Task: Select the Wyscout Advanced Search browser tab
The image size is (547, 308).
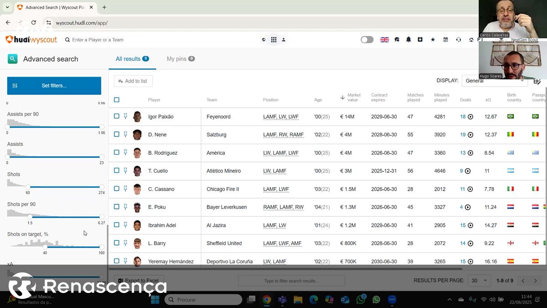Action: [x=55, y=7]
